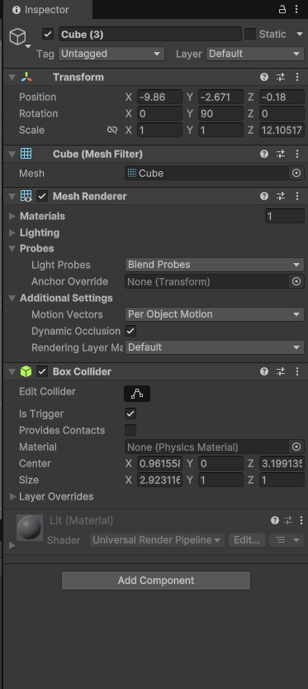This screenshot has width=308, height=689.
Task: Toggle the Scale constrain proportions link icon
Action: pos(112,130)
